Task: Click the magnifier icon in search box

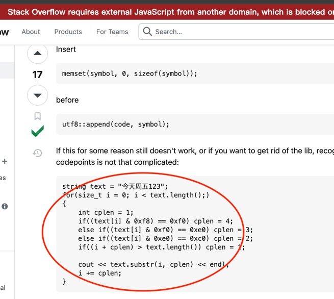Action: pos(147,32)
